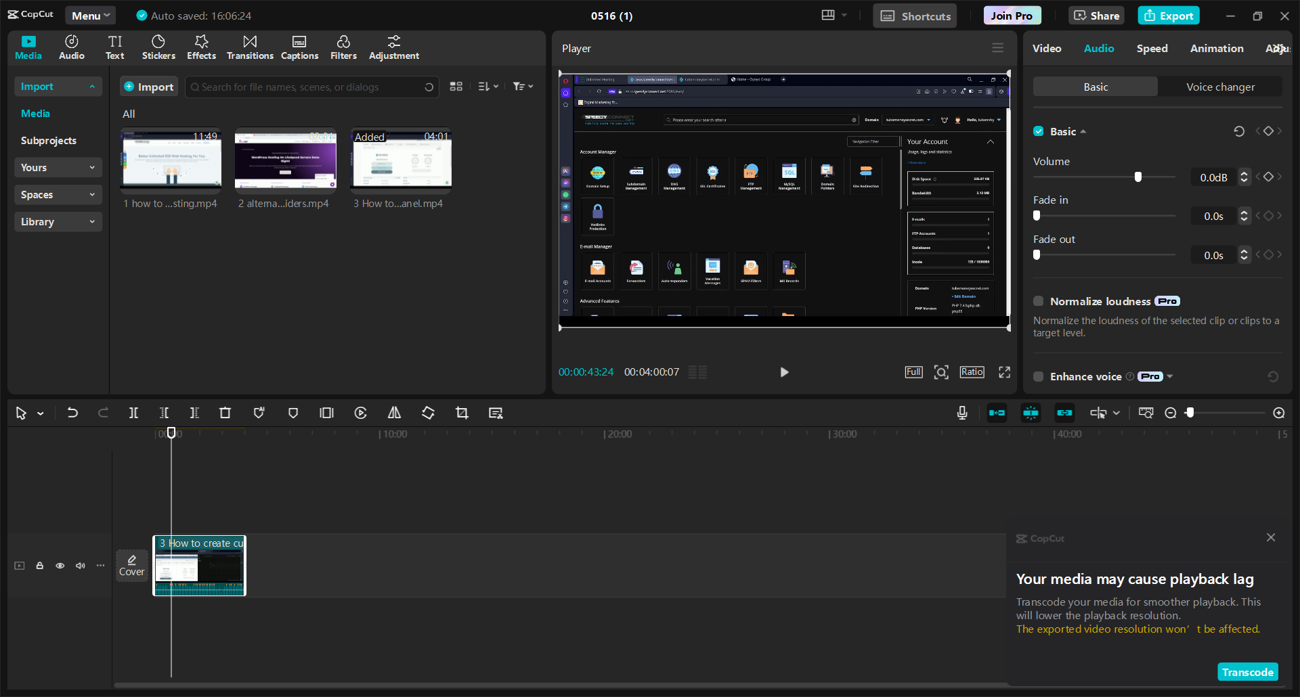The width and height of the screenshot is (1300, 697).
Task: Open the Menu dropdown
Action: pos(91,16)
